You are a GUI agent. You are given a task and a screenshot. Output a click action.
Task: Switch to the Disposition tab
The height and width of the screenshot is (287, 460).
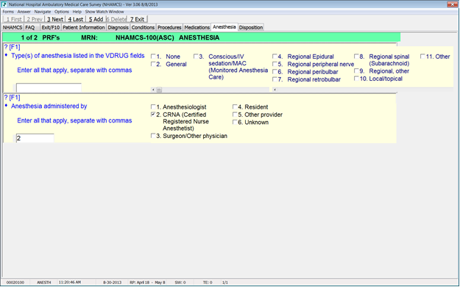(251, 27)
